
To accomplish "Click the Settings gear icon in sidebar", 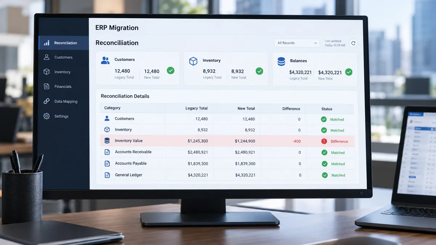I will coord(47,116).
